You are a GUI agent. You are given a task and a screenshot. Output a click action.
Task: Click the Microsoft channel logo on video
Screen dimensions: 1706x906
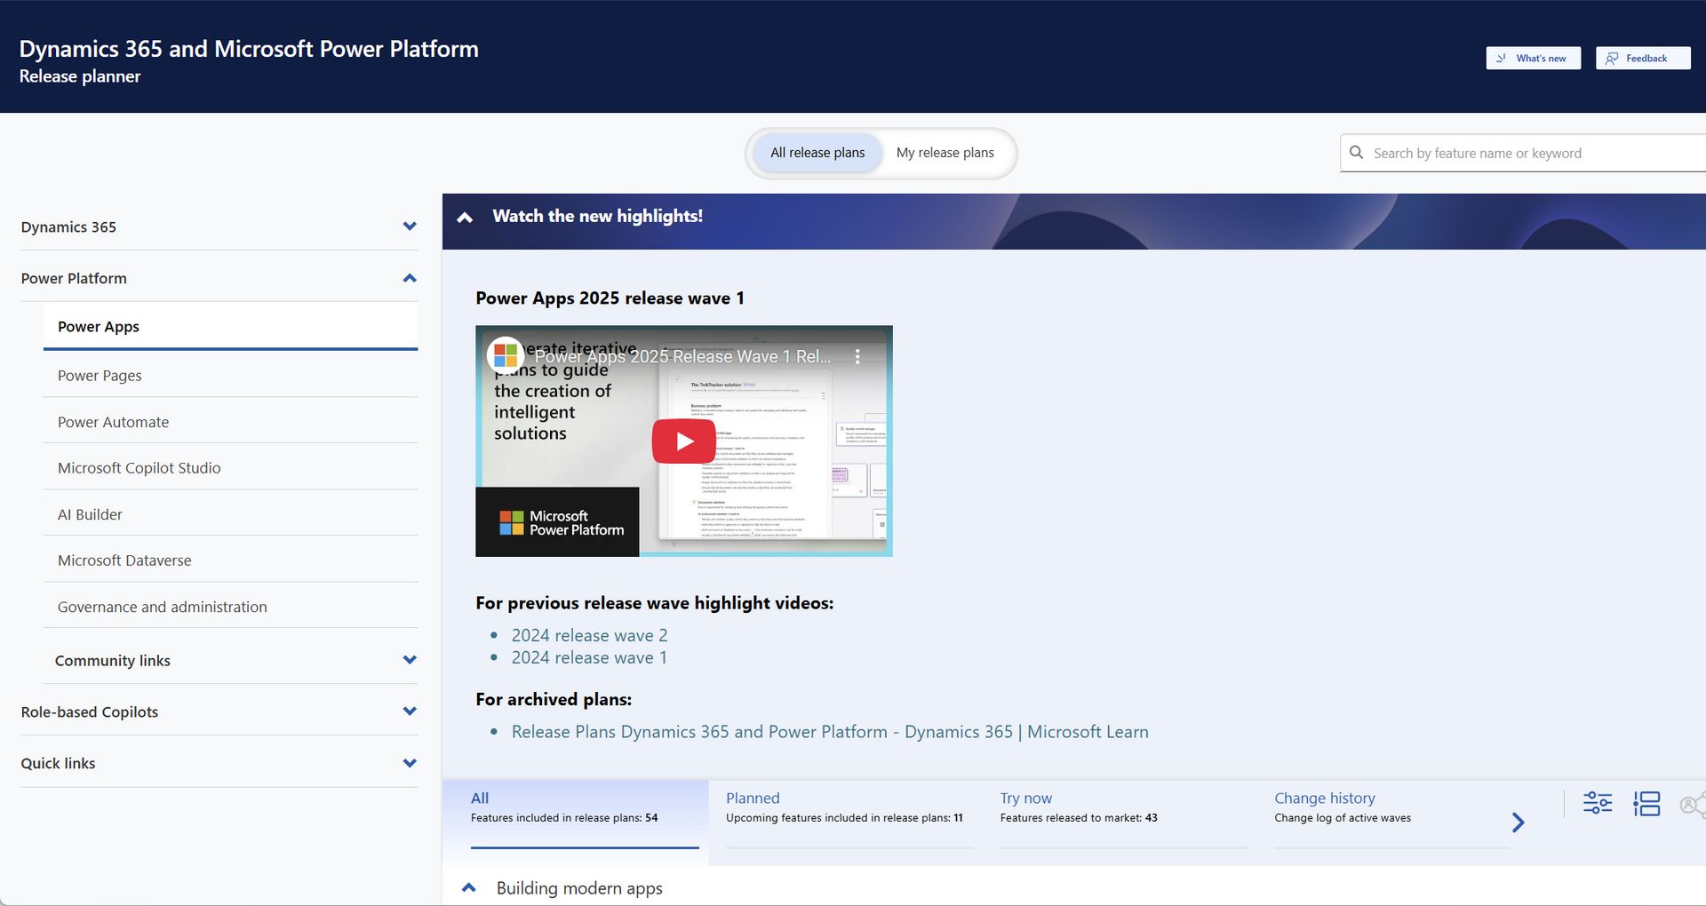pos(506,355)
